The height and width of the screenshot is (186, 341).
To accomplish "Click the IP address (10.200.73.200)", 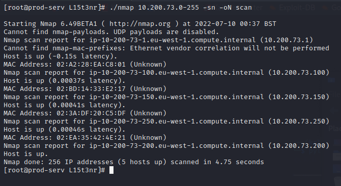I will point(299,146).
